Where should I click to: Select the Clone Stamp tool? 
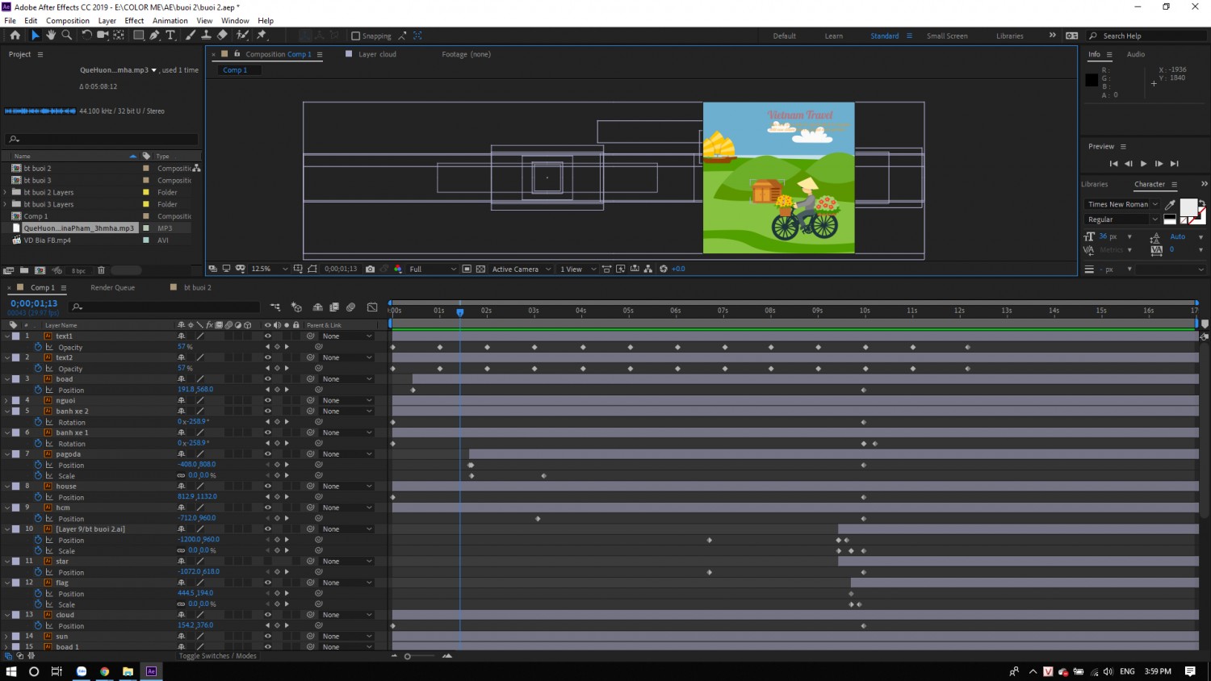coord(206,36)
